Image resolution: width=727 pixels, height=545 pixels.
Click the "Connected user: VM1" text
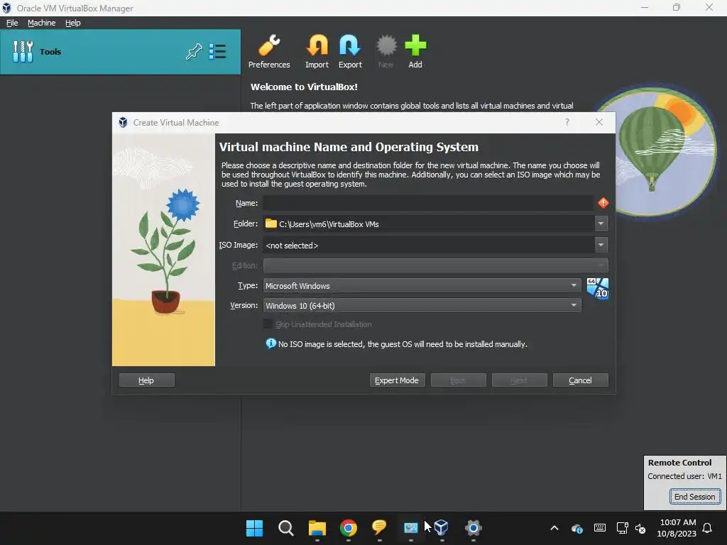(684, 476)
